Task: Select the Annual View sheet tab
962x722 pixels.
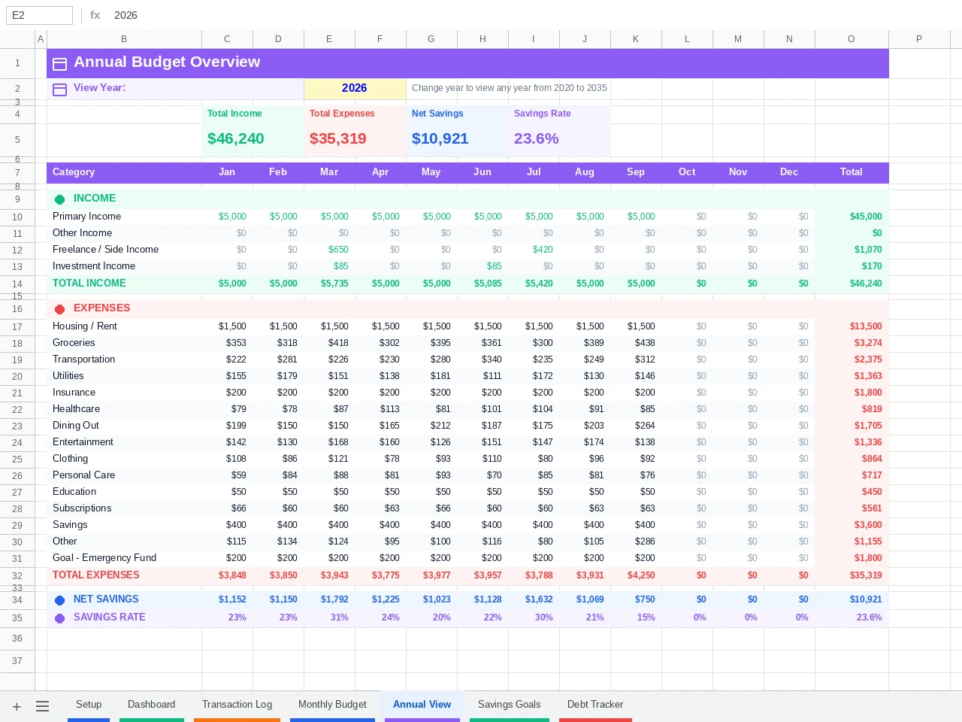Action: [x=422, y=705]
